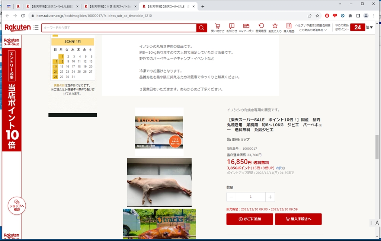Click the red search magnifier button
The width and height of the screenshot is (381, 241).
202,28
